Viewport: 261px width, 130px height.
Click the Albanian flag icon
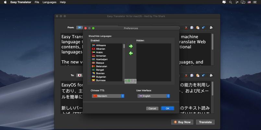pos(93,49)
